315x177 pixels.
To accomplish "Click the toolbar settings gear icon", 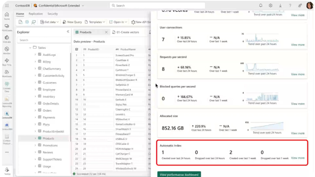I will tap(27, 22).
